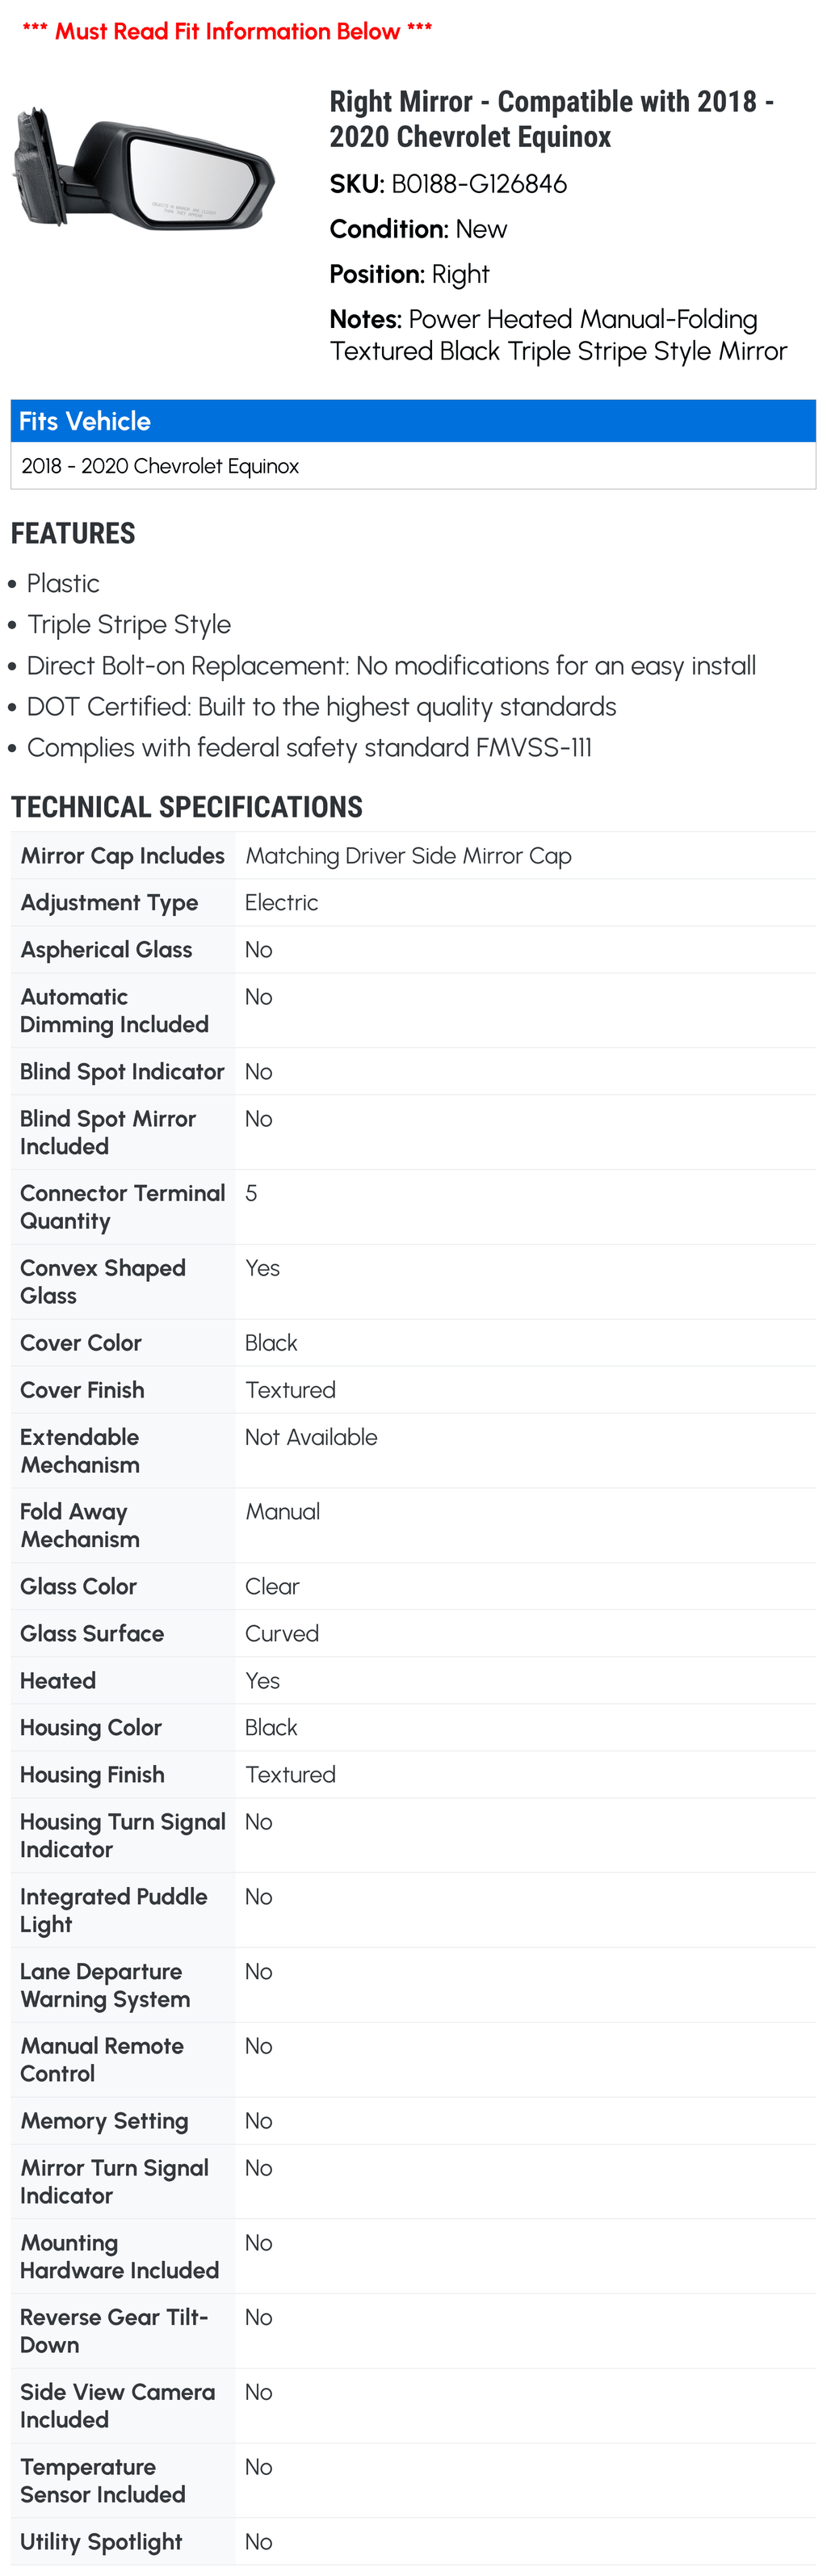Click the Utility Spotlight row label
The height and width of the screenshot is (2576, 827).
101,2541
